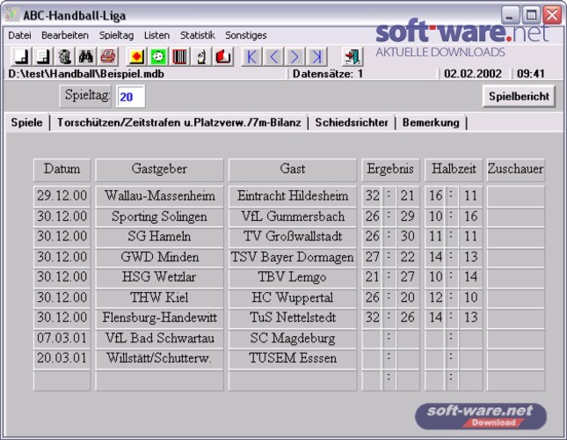Select the SC Magdeburg cell

[x=293, y=338]
